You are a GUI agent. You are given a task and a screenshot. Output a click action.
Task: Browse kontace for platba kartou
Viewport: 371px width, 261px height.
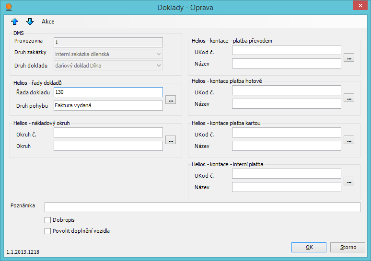[349, 140]
